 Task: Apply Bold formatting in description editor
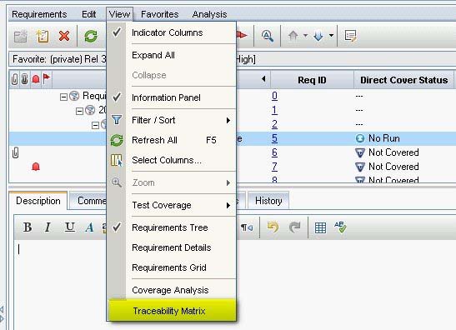click(28, 227)
